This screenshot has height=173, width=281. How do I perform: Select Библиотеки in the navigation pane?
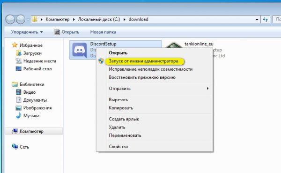32,84
